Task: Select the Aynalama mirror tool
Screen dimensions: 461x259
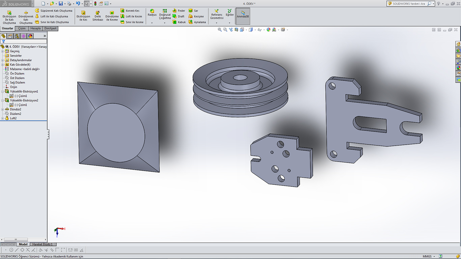Action: click(197, 22)
